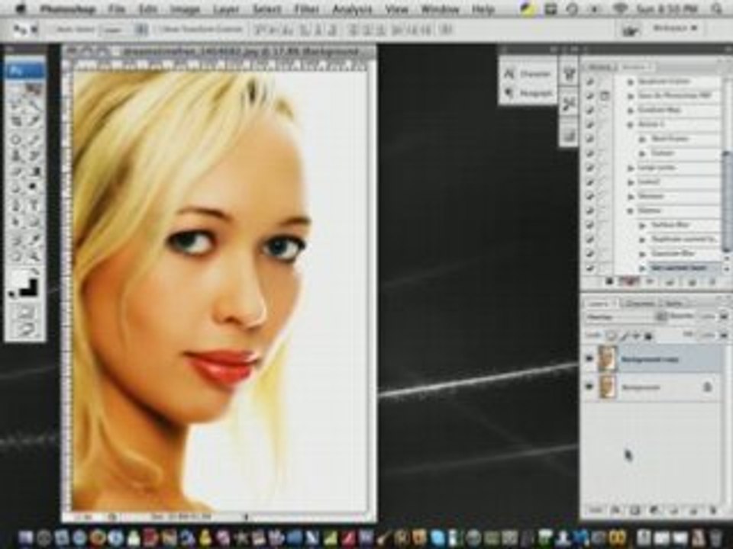733x549 pixels.
Task: Click the layer Opacity value arrow
Action: point(724,317)
